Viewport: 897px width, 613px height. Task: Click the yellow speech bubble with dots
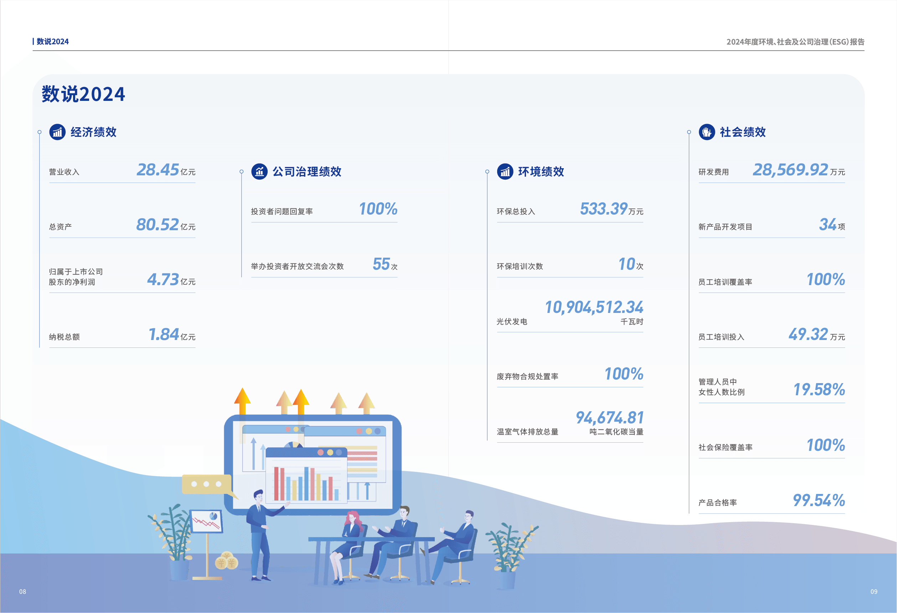[207, 484]
